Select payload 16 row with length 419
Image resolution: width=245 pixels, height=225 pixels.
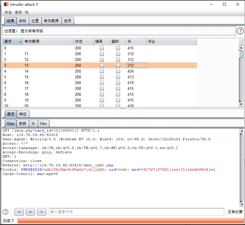tap(100, 83)
